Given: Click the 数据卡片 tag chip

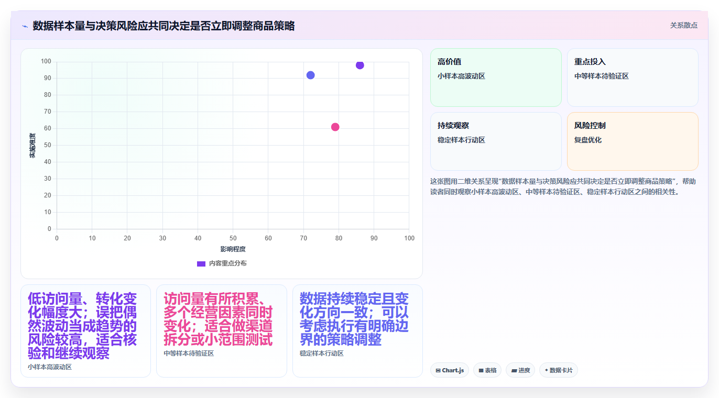Looking at the screenshot, I should tap(558, 370).
